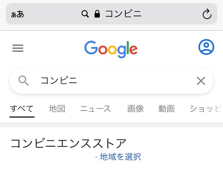Open the 画像 results tab

pos(135,109)
